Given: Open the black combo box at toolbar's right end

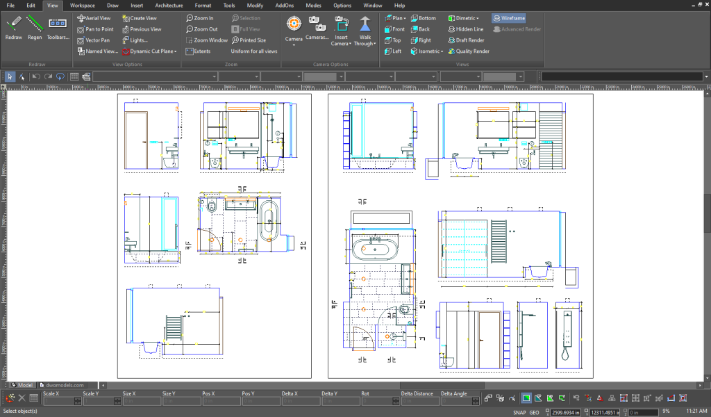Looking at the screenshot, I should click(x=624, y=76).
